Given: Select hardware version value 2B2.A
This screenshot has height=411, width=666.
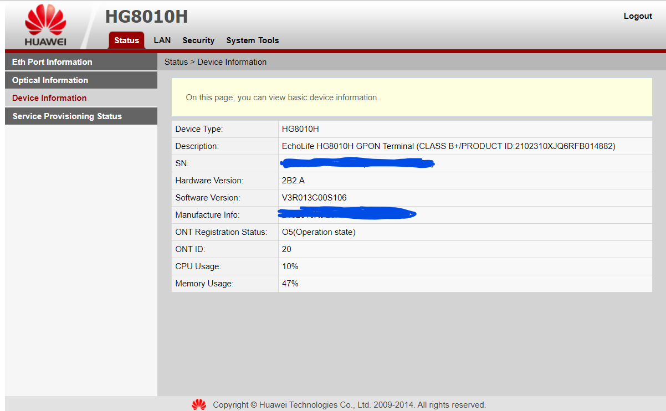Looking at the screenshot, I should pyautogui.click(x=293, y=181).
